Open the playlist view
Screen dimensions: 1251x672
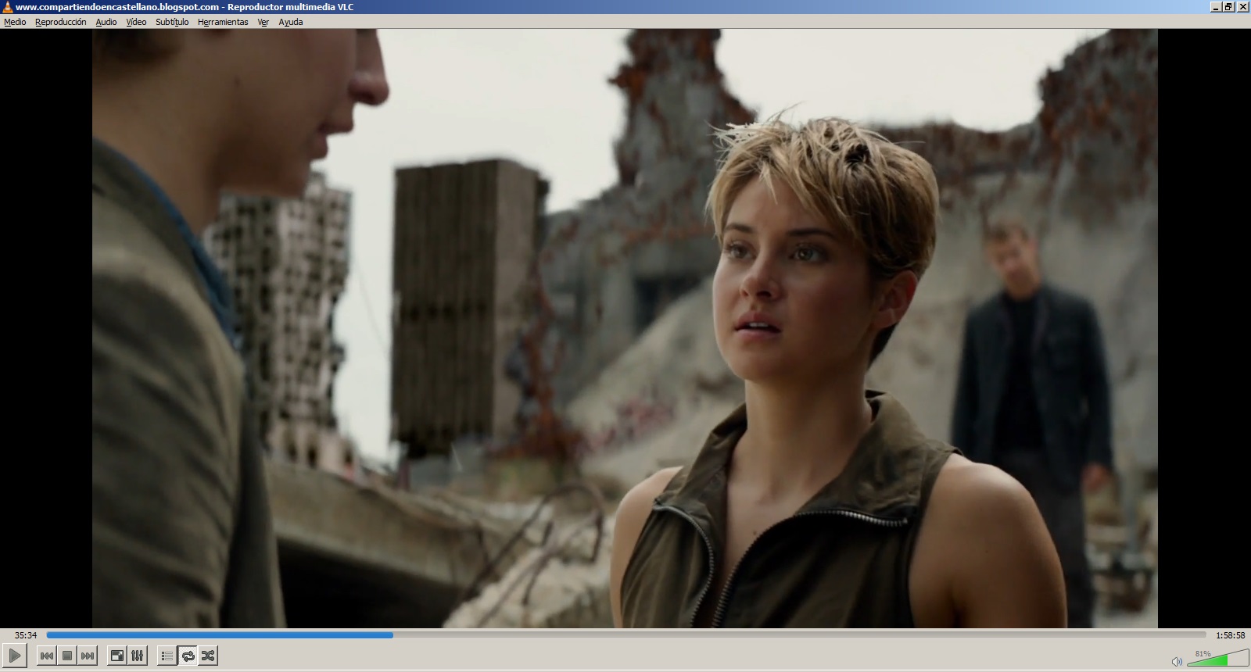167,656
